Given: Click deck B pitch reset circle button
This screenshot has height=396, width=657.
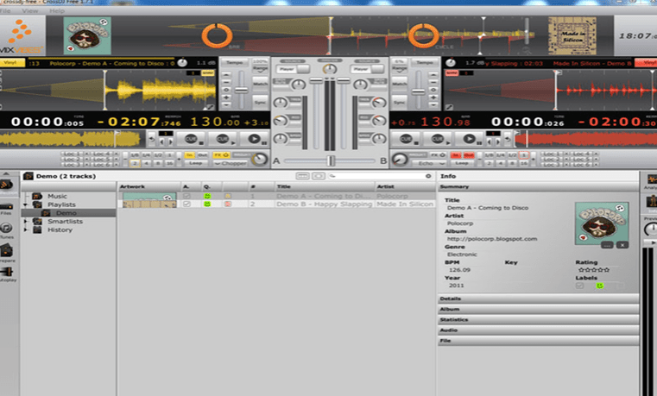Looking at the screenshot, I should [433, 90].
